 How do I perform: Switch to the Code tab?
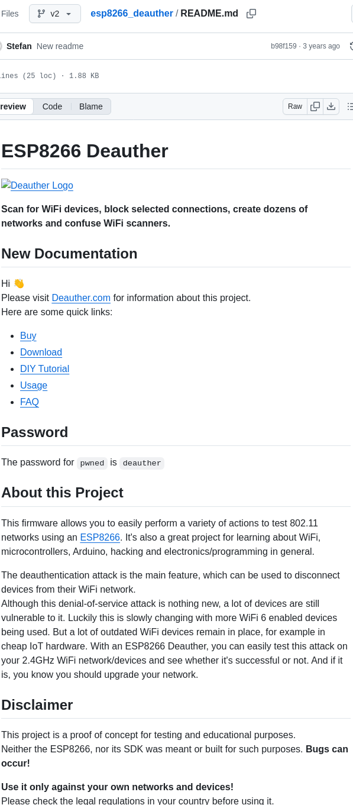(x=52, y=106)
